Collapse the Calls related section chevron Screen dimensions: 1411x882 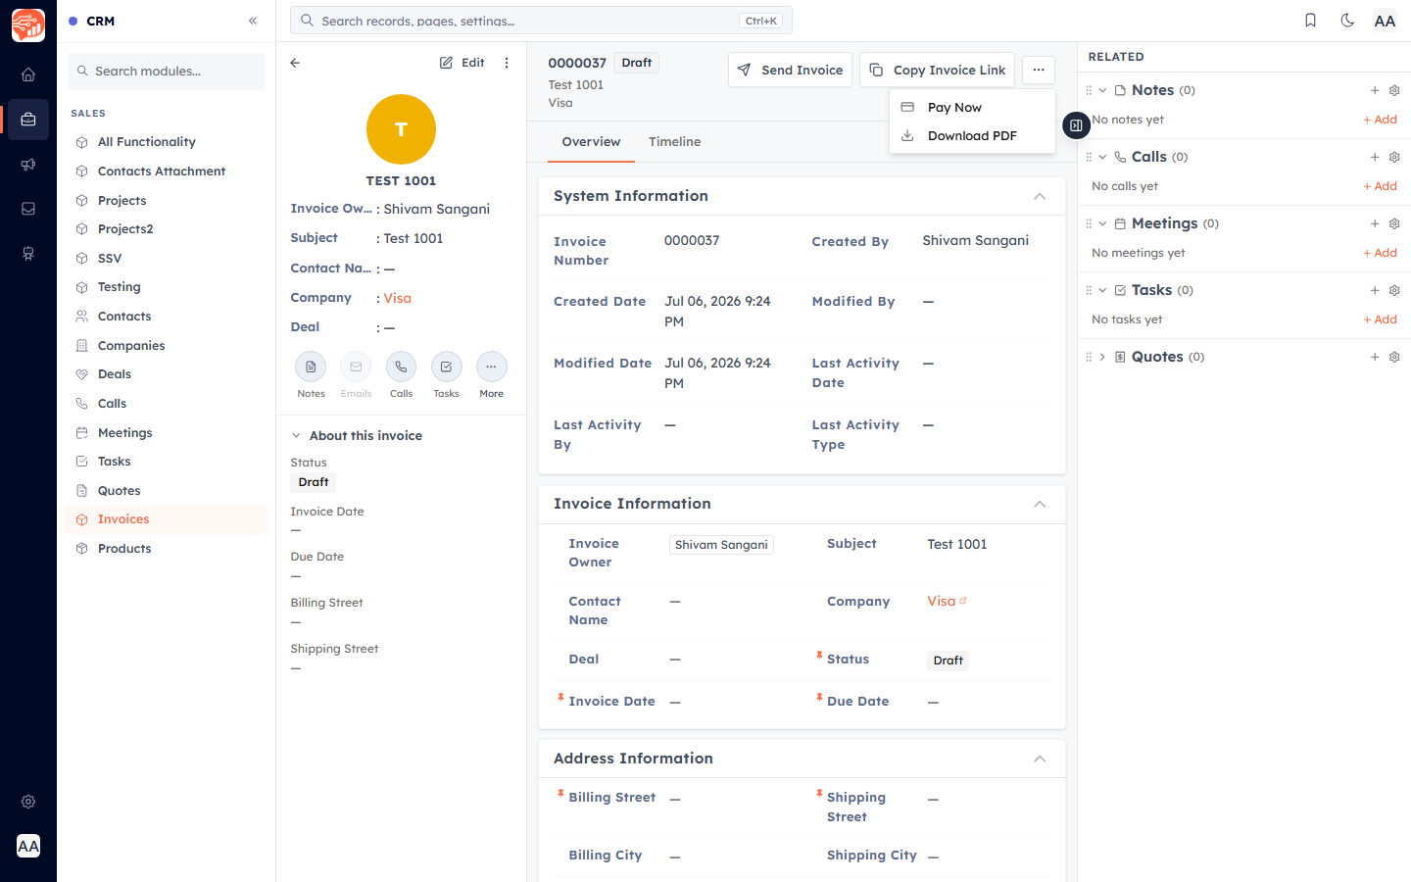[1102, 157]
